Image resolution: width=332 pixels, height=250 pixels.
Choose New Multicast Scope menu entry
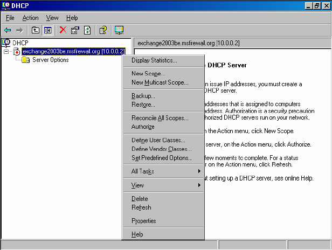(x=163, y=82)
